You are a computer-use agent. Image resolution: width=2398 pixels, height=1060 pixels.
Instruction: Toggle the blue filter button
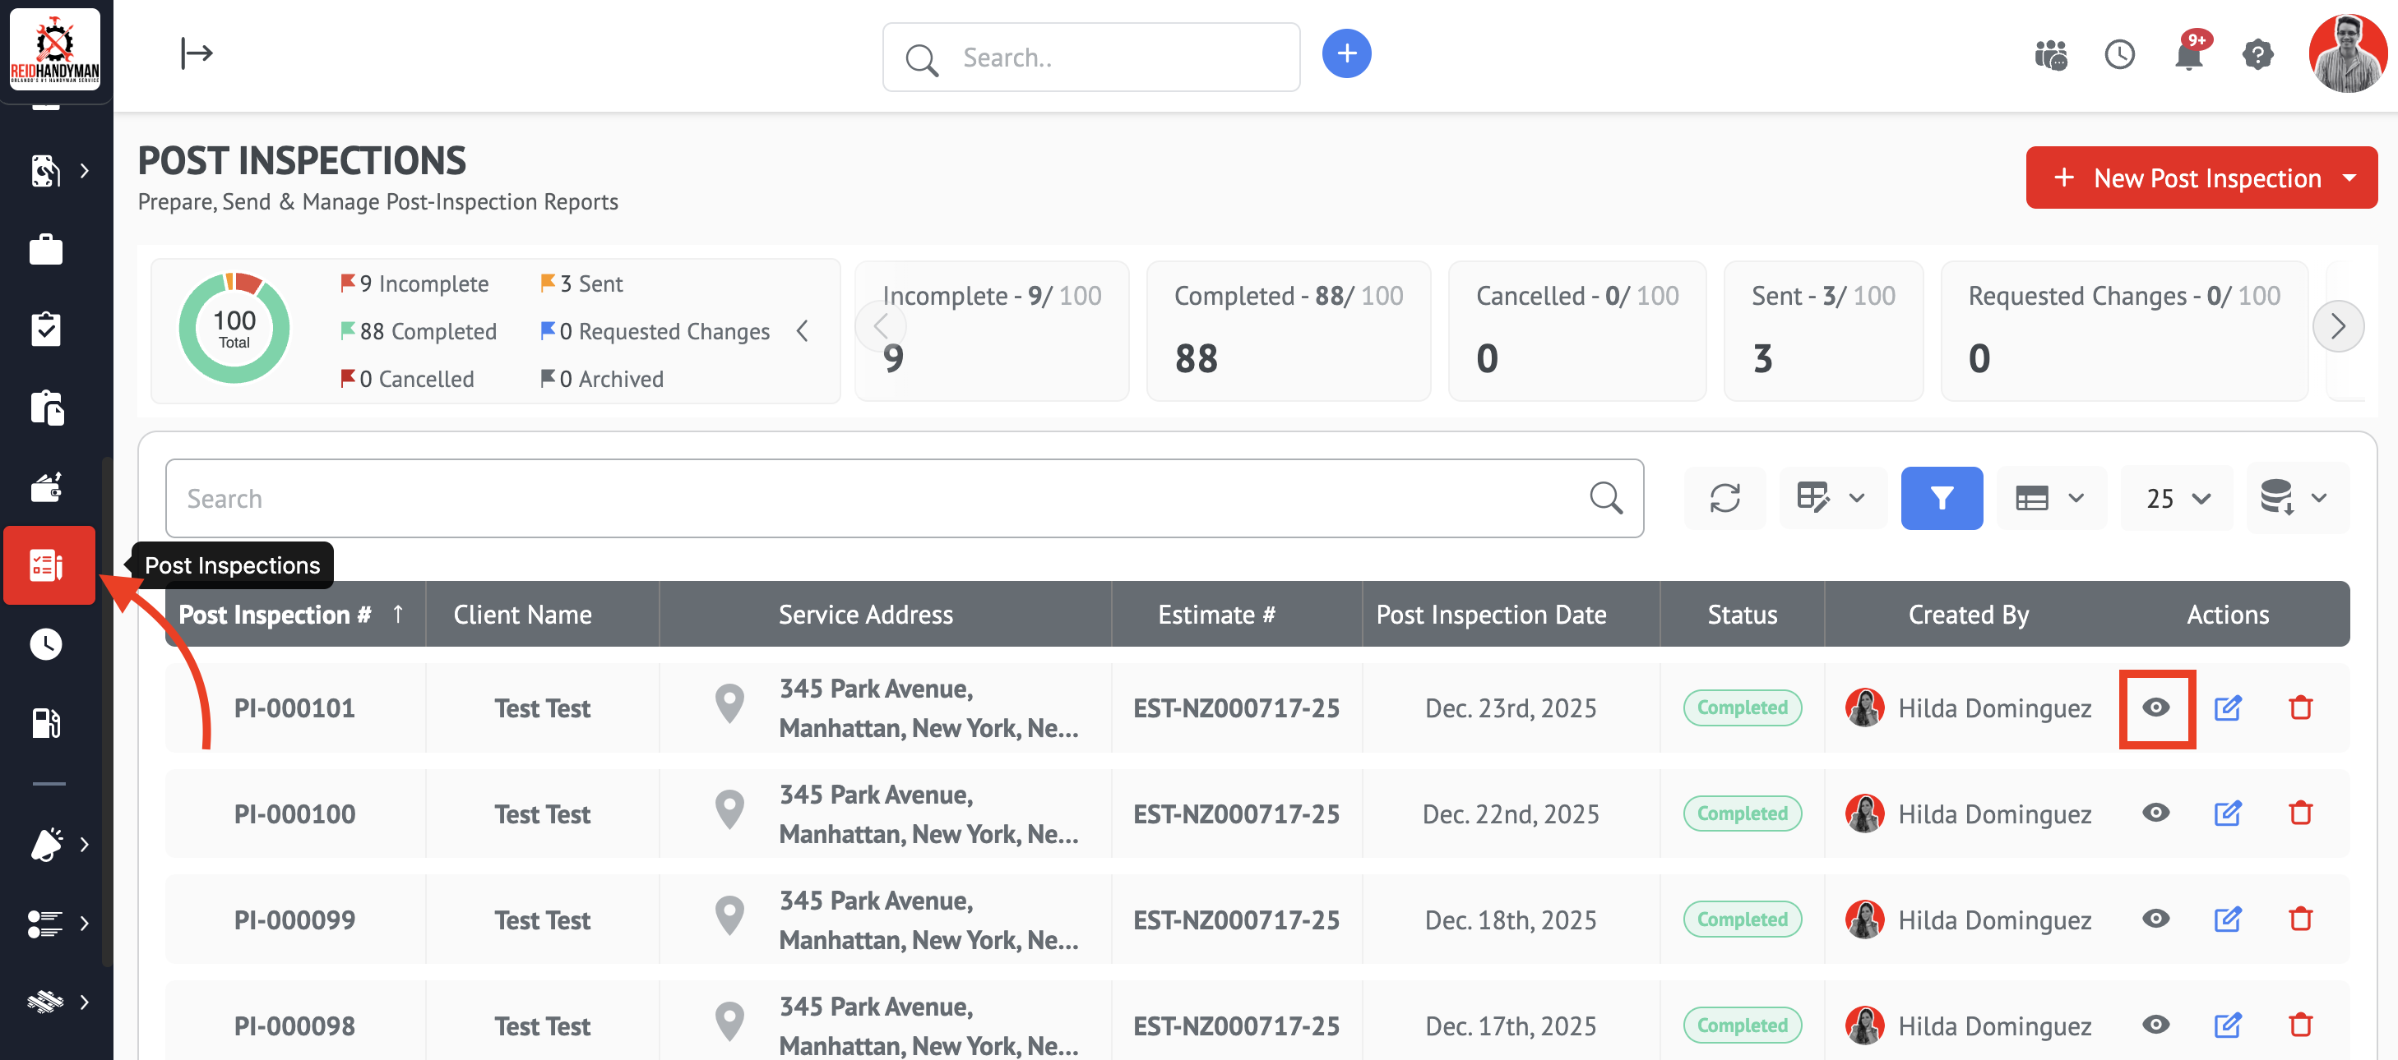point(1941,499)
